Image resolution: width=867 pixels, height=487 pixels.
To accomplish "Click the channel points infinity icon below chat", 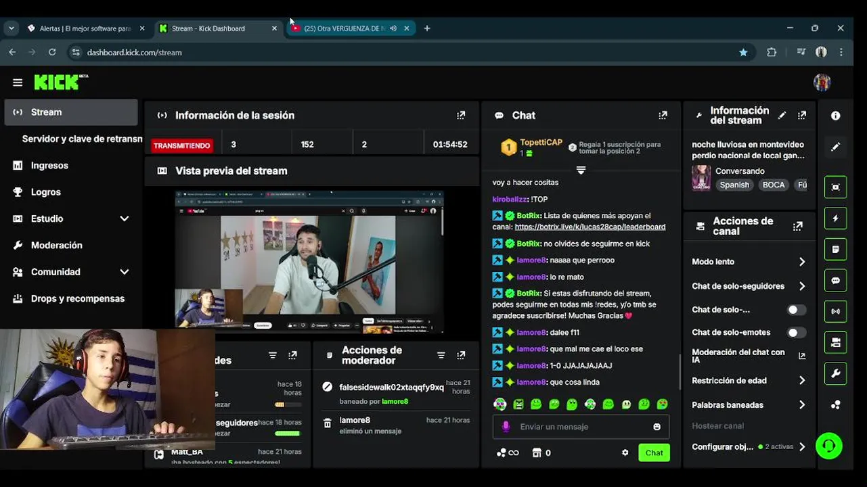I will 508,453.
